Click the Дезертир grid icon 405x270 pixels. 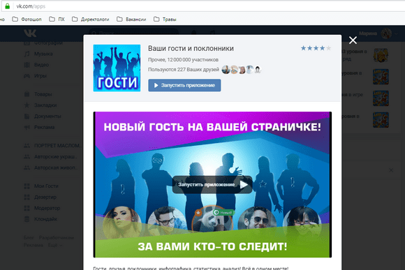pos(27,197)
